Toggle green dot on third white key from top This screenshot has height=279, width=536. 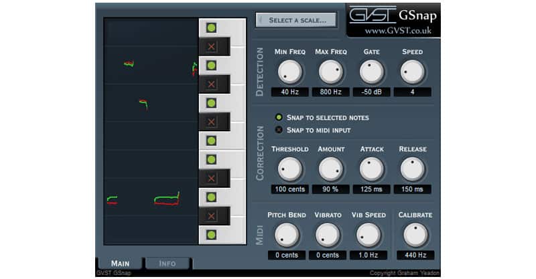(x=211, y=103)
